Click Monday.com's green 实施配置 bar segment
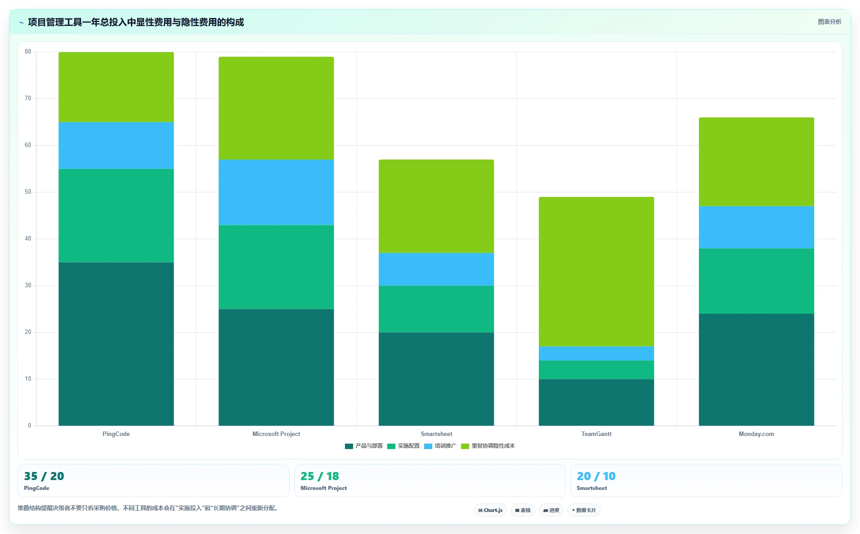This screenshot has height=534, width=860. coord(757,281)
